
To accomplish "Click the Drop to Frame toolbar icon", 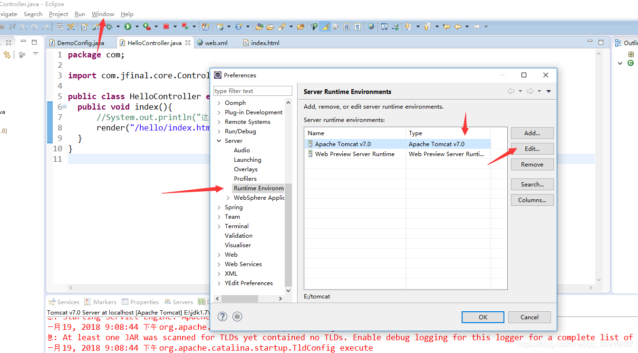I will pyautogui.click(x=59, y=27).
